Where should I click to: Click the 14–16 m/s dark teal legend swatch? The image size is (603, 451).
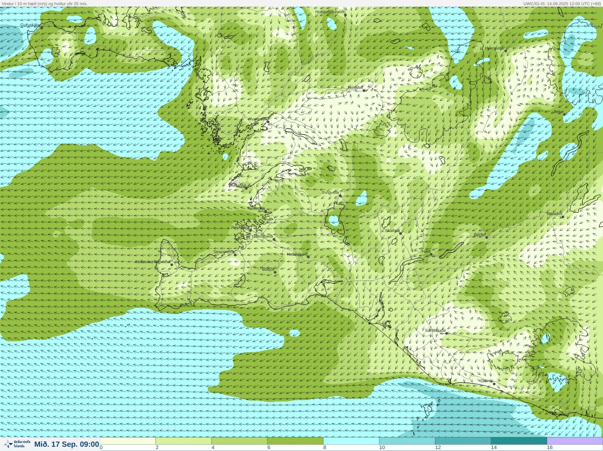(519, 441)
